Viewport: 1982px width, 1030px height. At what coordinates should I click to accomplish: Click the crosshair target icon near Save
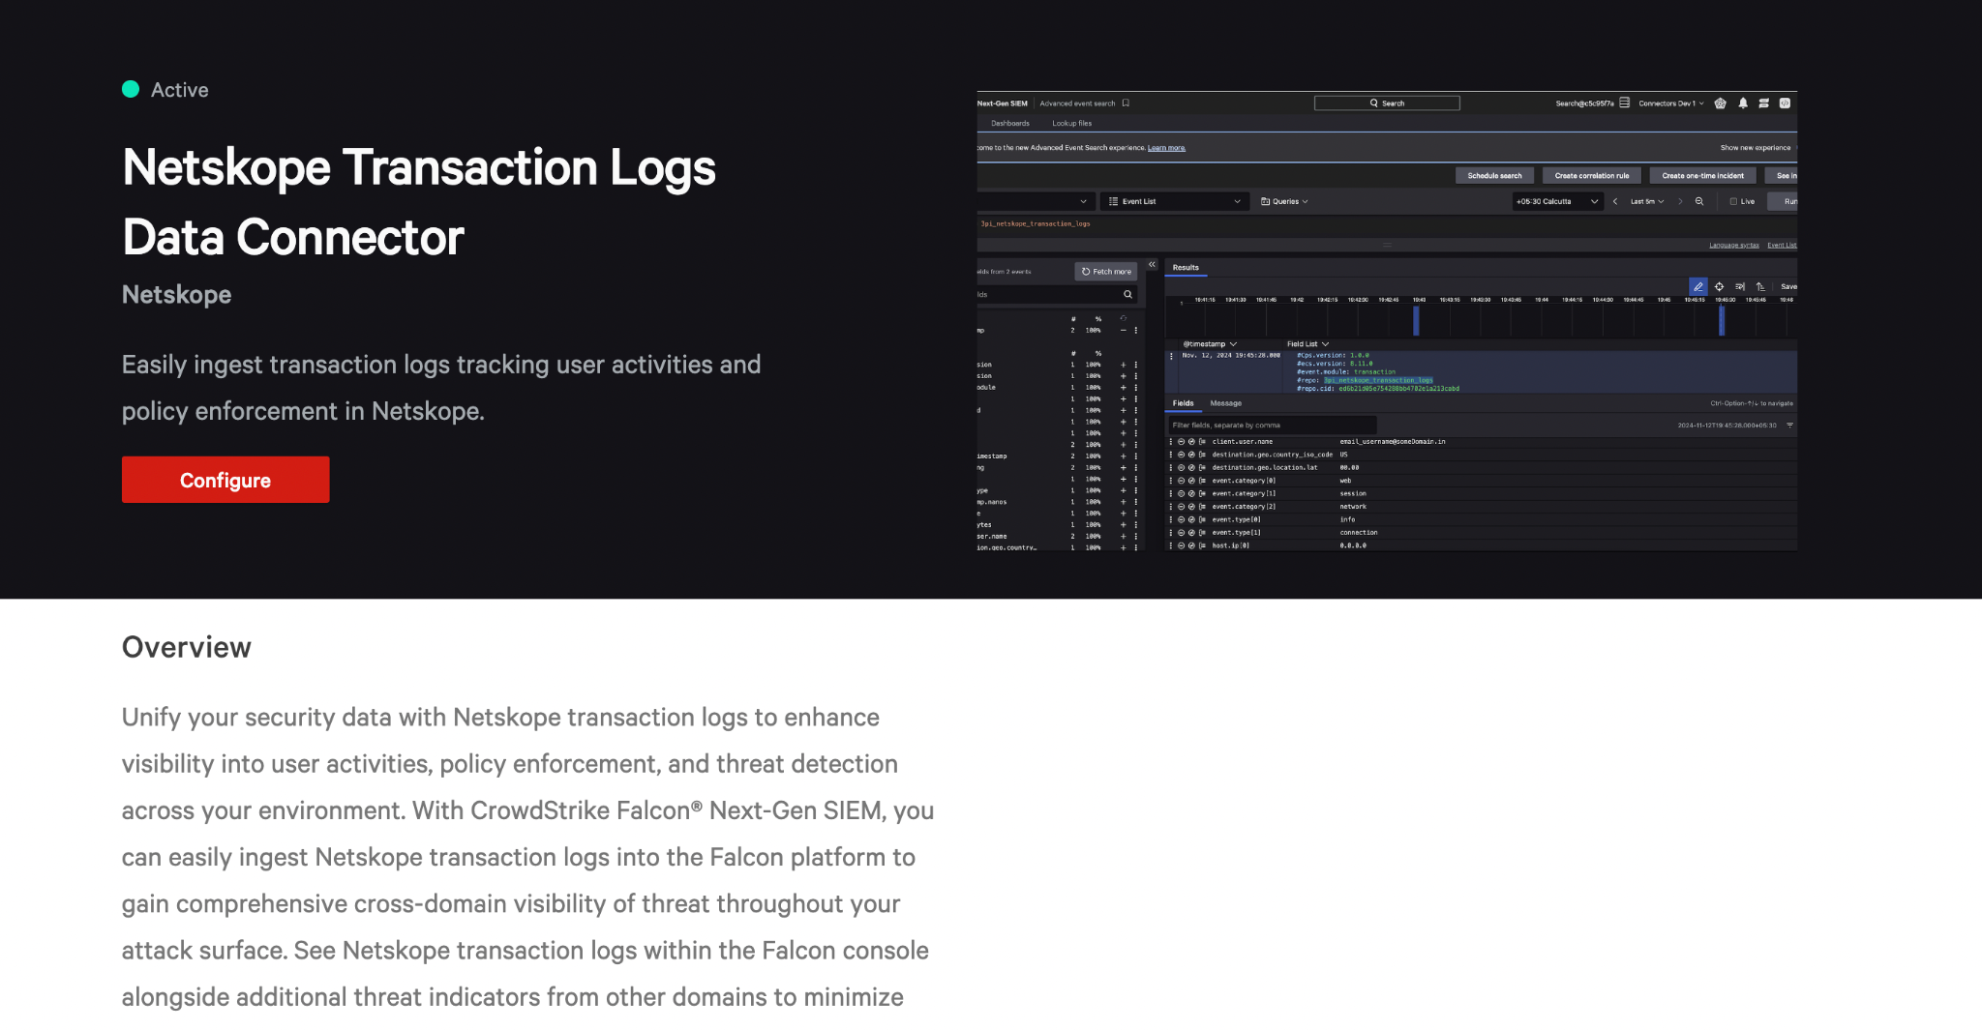click(x=1719, y=286)
